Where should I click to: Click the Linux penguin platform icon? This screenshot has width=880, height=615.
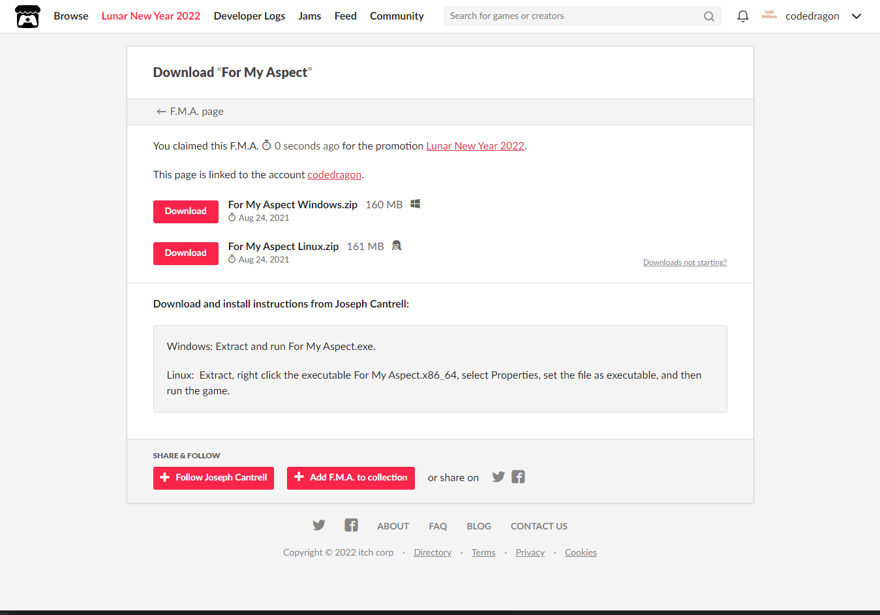point(397,246)
